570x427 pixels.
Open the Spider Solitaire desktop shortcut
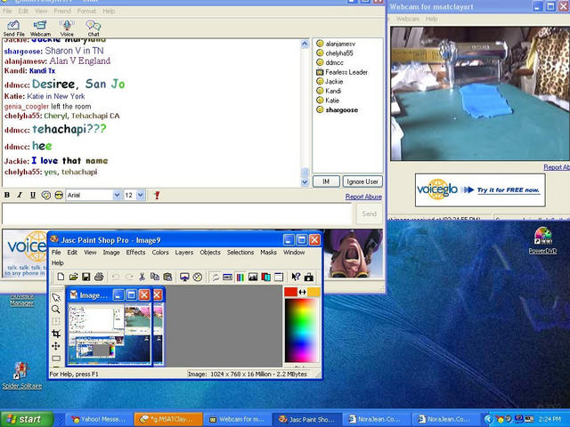[21, 375]
